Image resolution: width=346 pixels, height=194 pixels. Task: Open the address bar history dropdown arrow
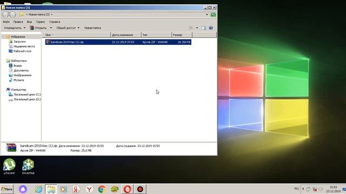click(x=207, y=15)
